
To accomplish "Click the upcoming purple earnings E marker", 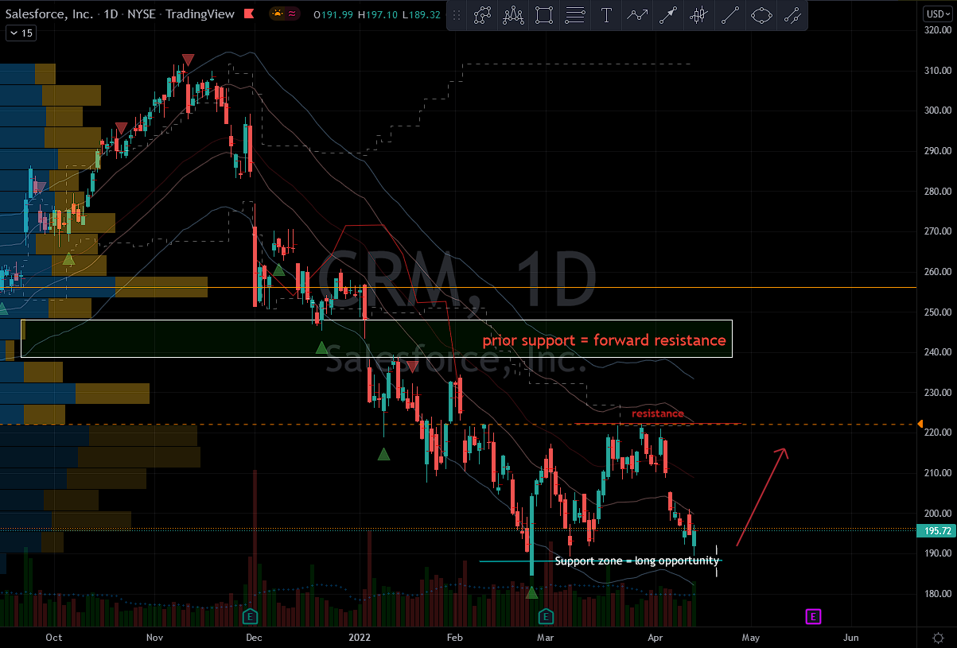I will 813,616.
